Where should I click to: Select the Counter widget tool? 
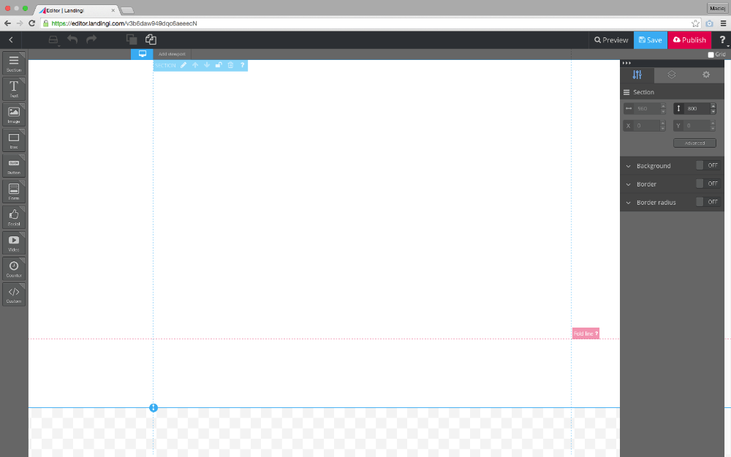[14, 268]
